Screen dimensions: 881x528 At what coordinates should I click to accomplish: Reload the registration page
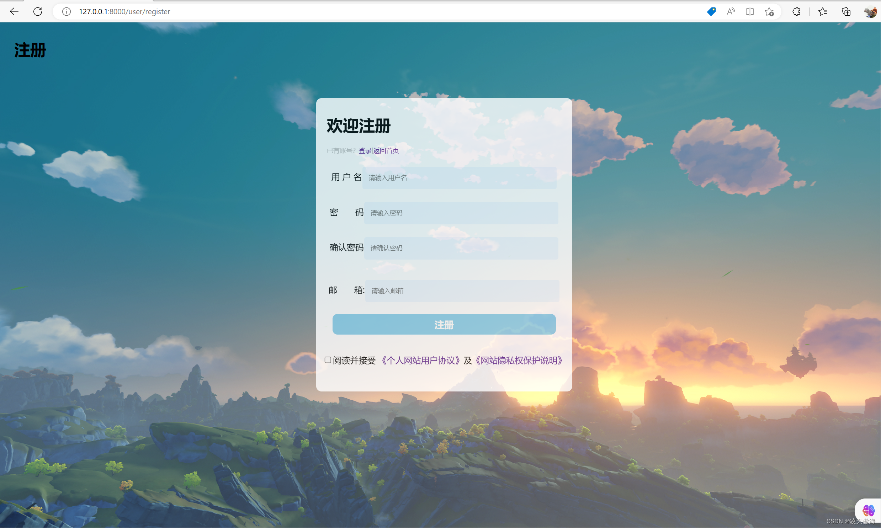tap(38, 11)
